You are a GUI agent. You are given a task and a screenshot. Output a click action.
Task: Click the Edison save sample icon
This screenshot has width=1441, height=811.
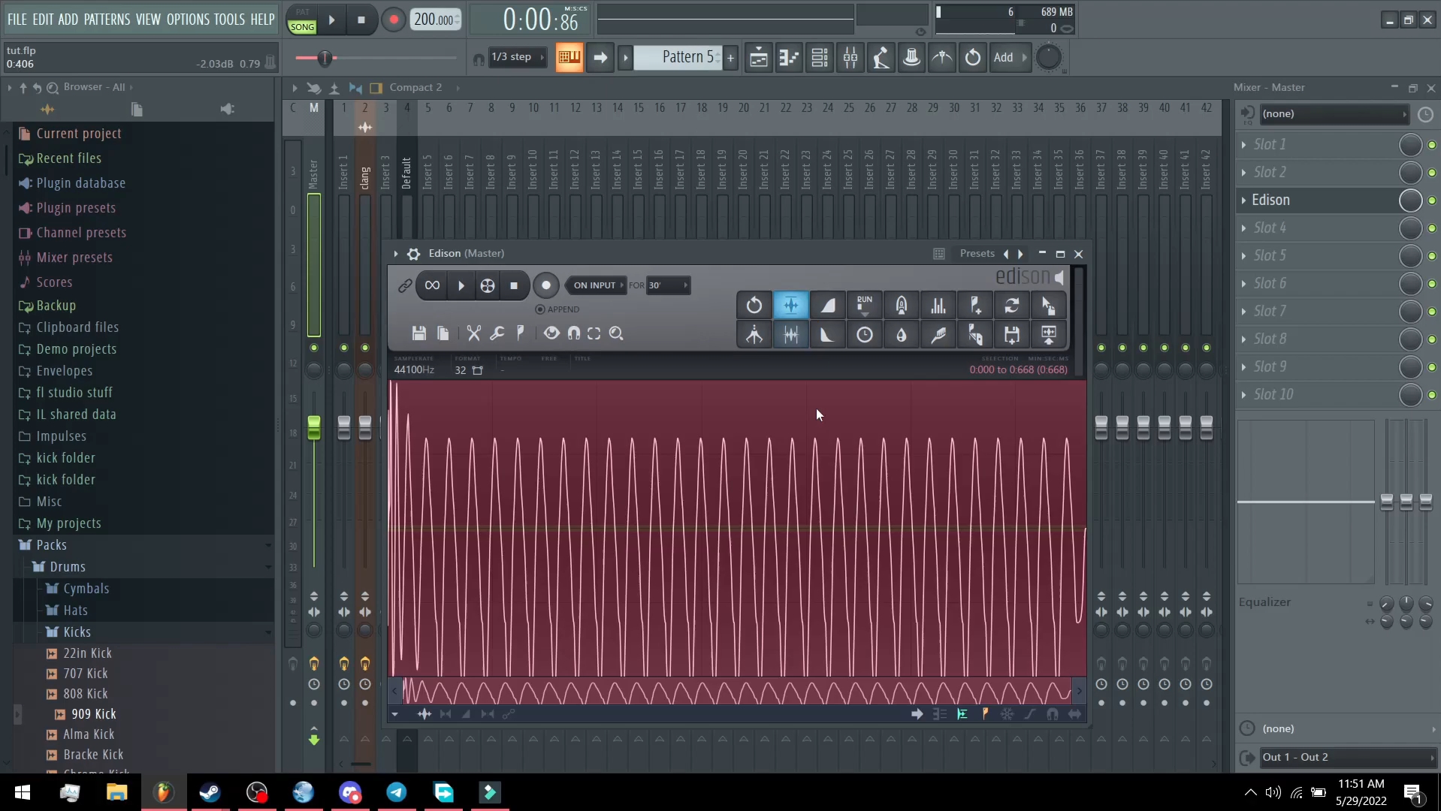[x=419, y=333]
